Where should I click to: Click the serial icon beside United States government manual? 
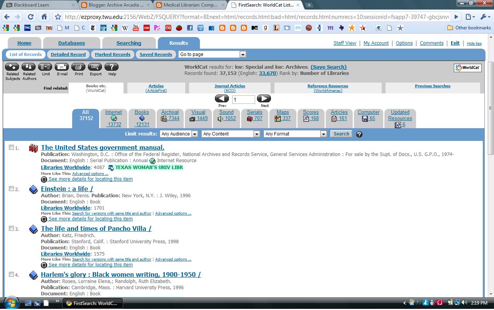pyautogui.click(x=34, y=148)
